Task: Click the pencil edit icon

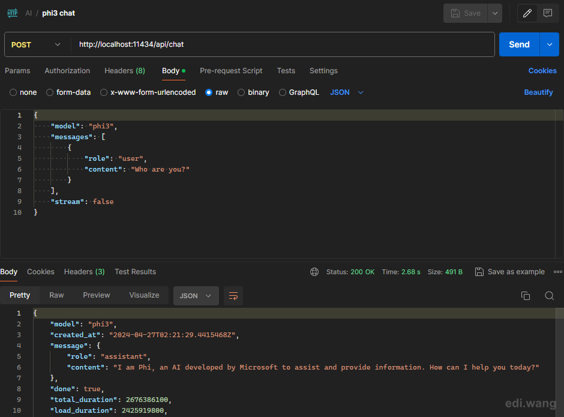Action: (x=527, y=13)
